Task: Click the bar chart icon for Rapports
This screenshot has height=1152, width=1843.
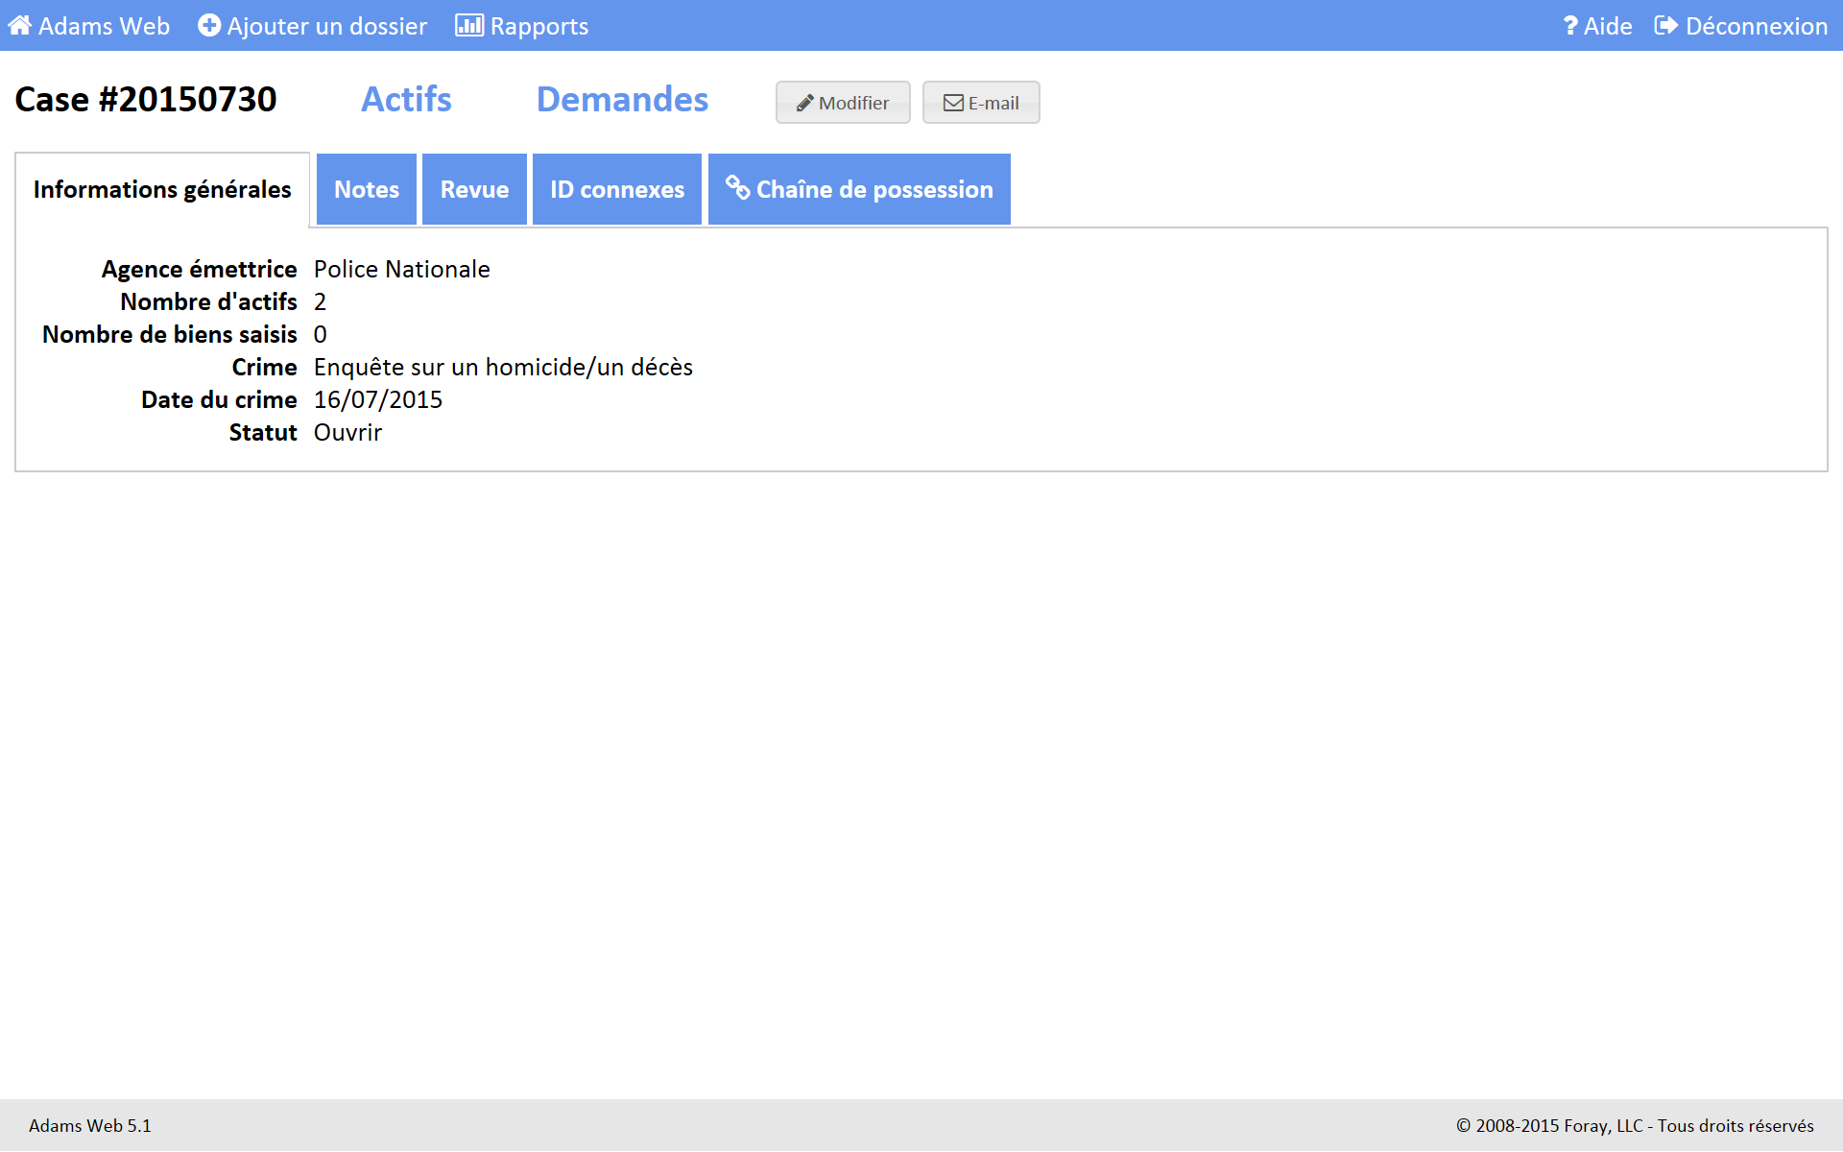Action: [x=468, y=25]
